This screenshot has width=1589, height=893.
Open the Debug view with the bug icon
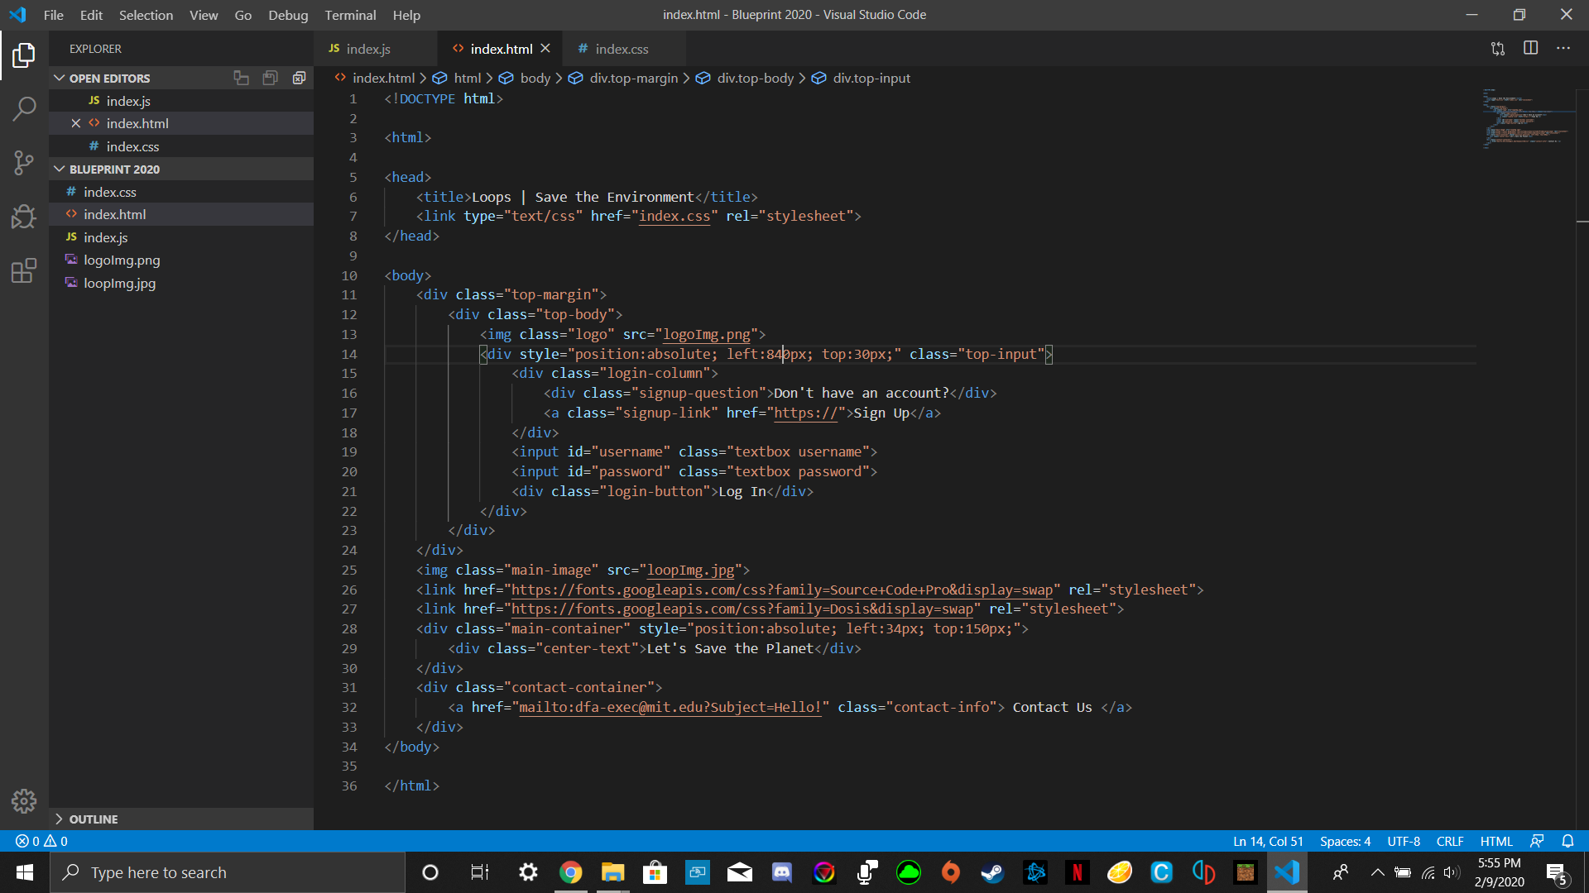point(24,217)
